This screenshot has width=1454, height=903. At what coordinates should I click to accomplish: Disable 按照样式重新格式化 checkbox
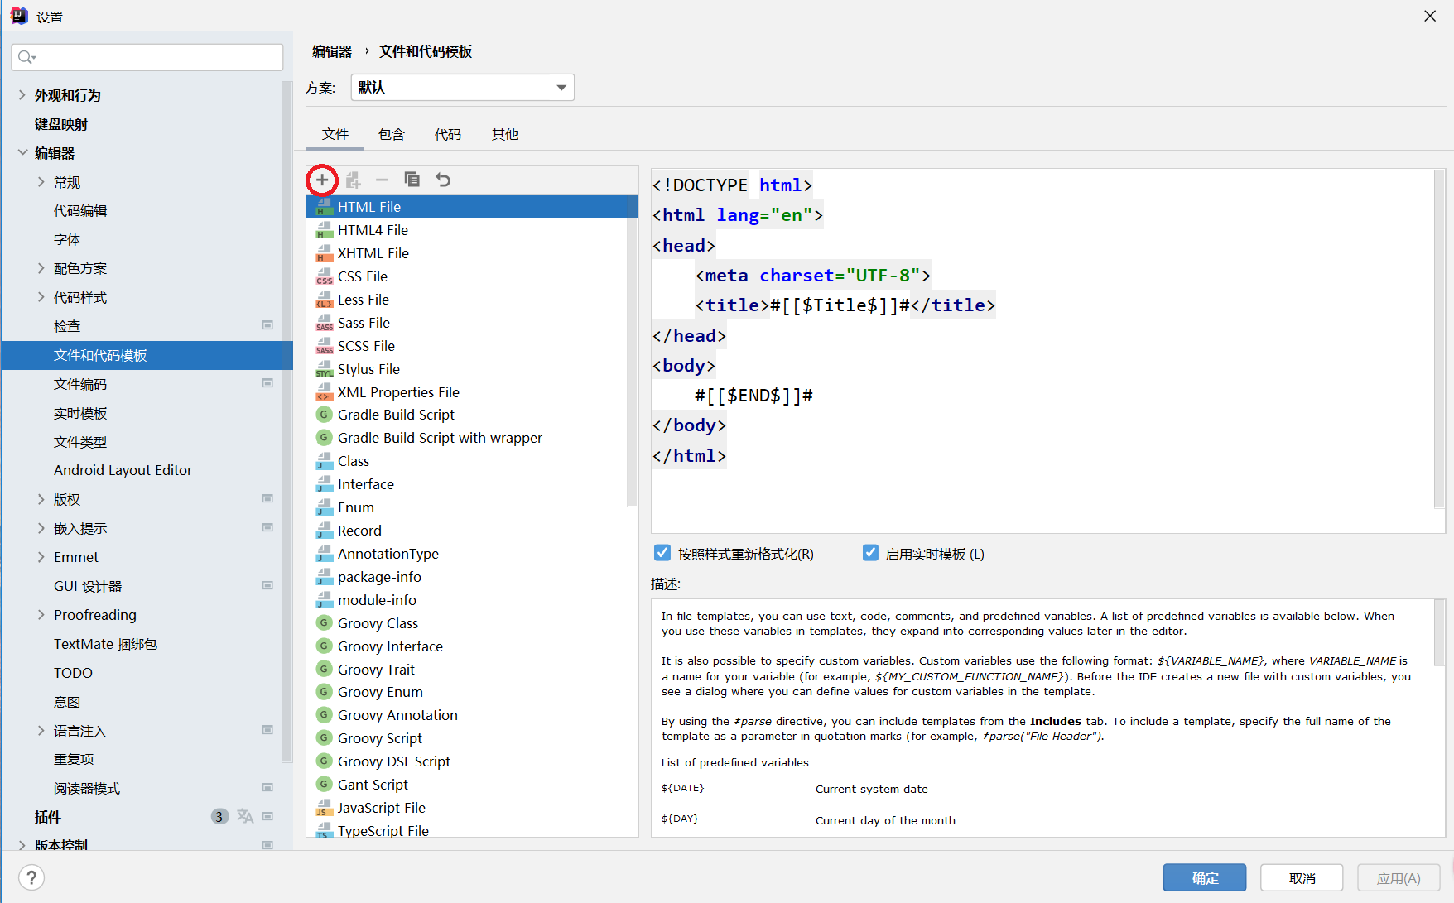pyautogui.click(x=662, y=552)
